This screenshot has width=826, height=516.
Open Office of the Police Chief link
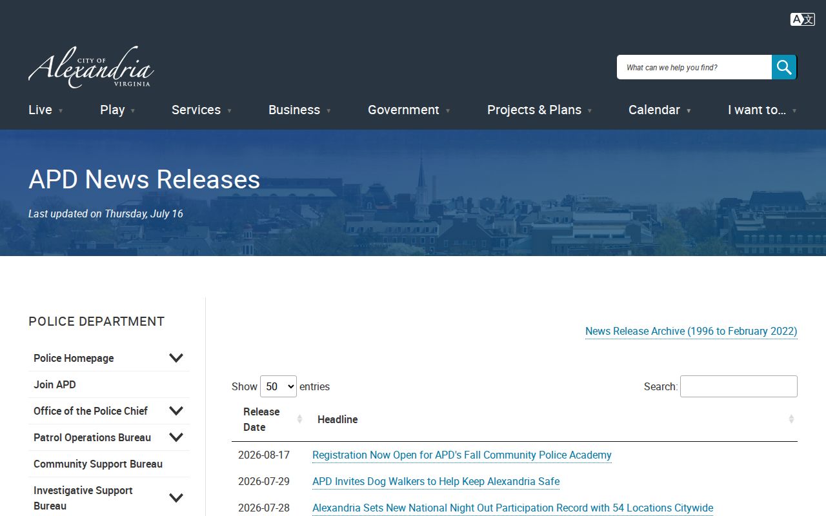pos(90,411)
